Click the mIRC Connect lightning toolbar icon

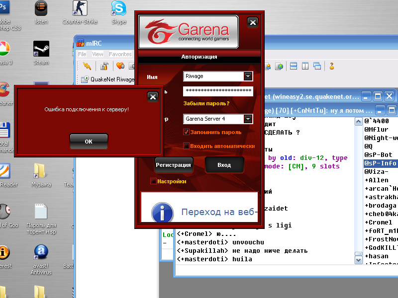(x=87, y=66)
